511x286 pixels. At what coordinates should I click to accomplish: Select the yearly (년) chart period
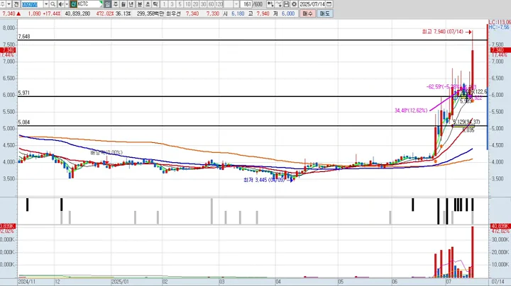[x=131, y=4]
